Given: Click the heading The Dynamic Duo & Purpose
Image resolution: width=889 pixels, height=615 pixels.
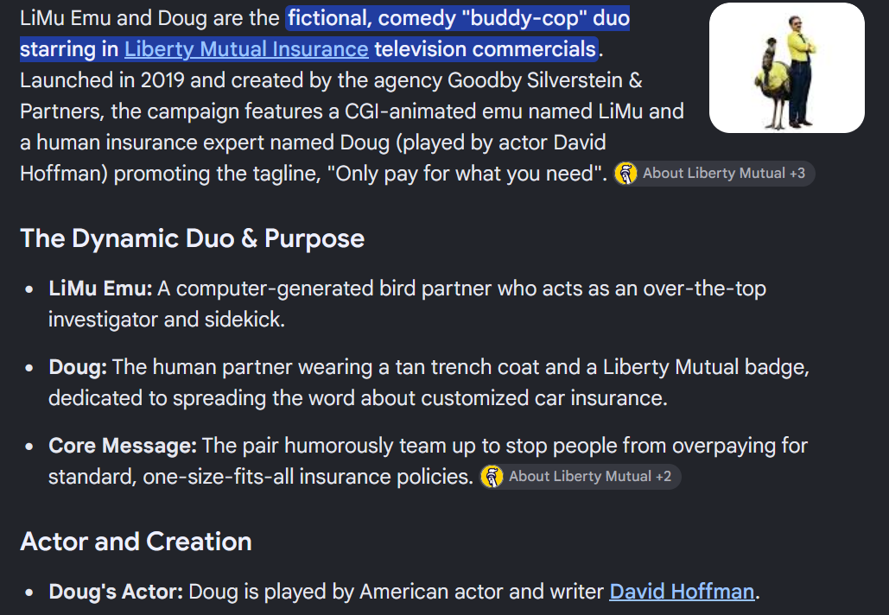Looking at the screenshot, I should (x=192, y=238).
